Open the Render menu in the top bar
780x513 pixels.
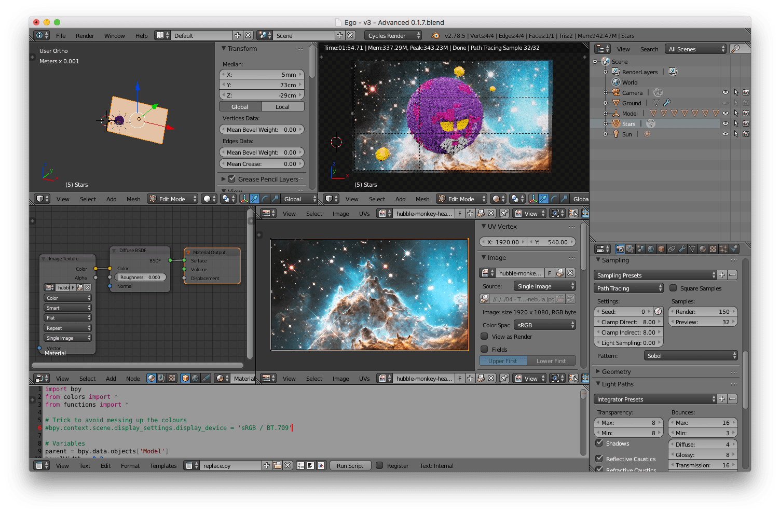click(85, 36)
